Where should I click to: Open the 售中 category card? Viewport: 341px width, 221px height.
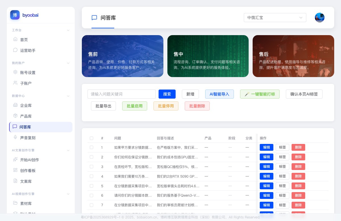point(208,56)
